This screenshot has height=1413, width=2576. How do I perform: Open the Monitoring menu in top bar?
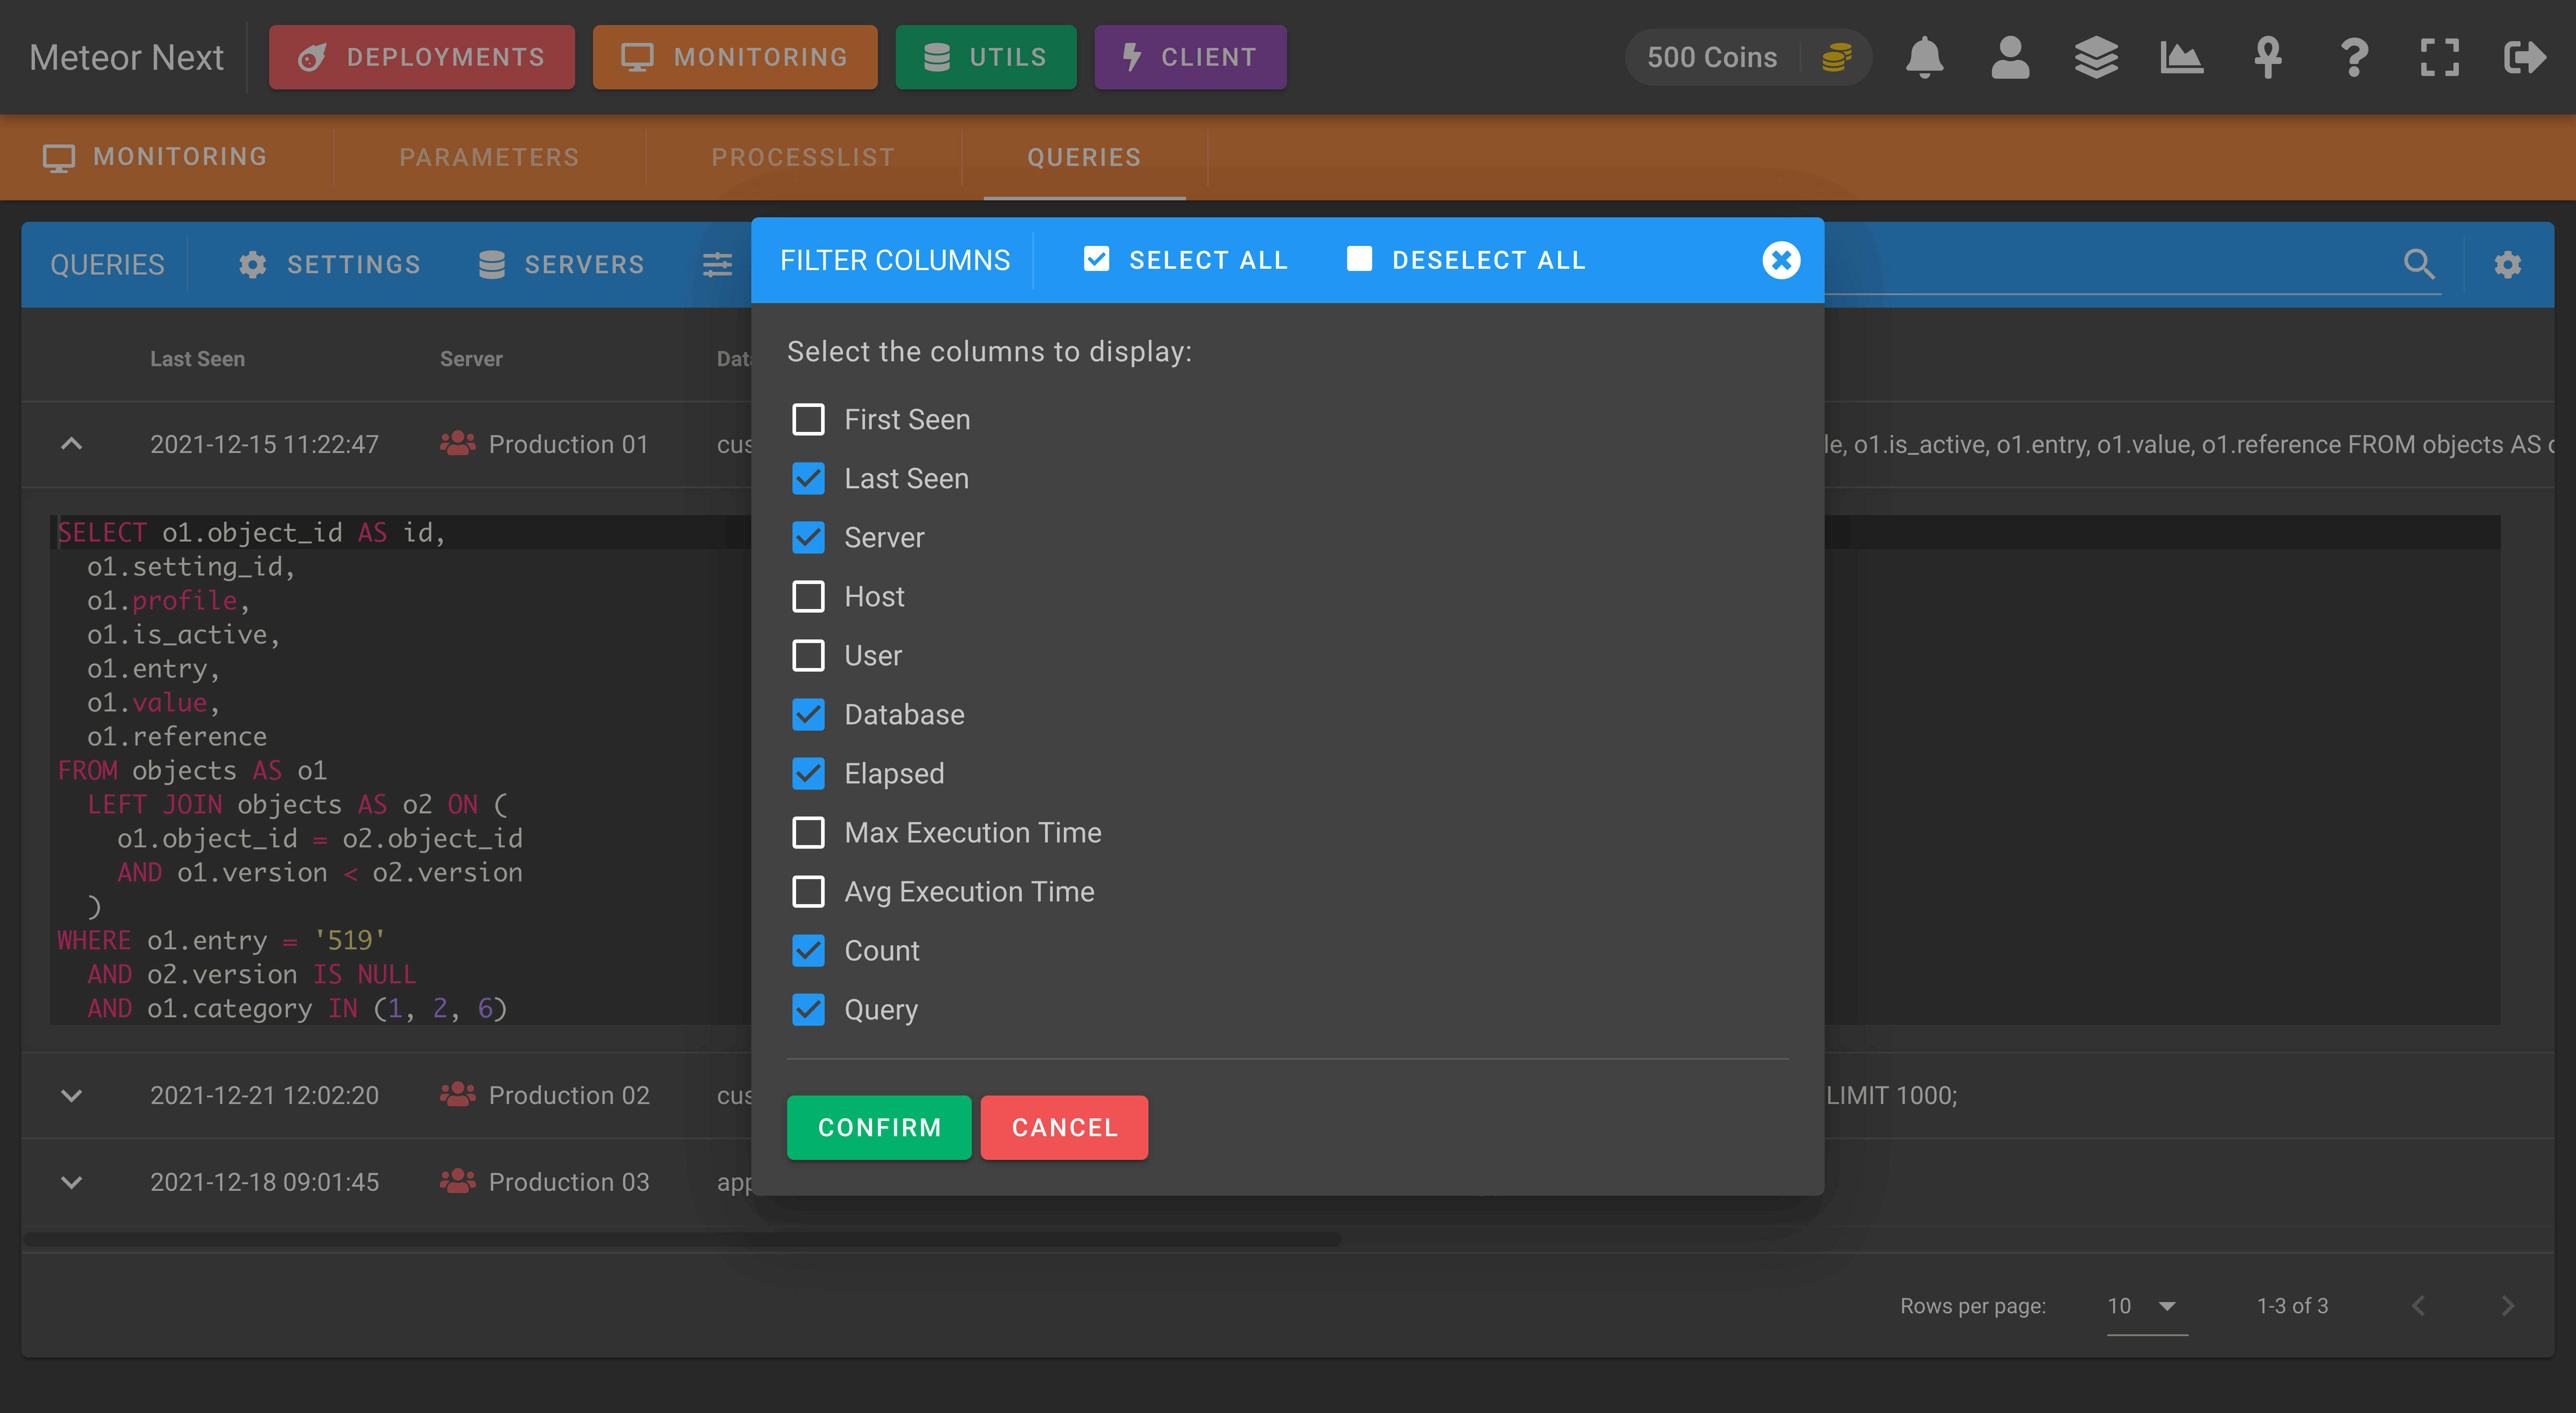(734, 57)
